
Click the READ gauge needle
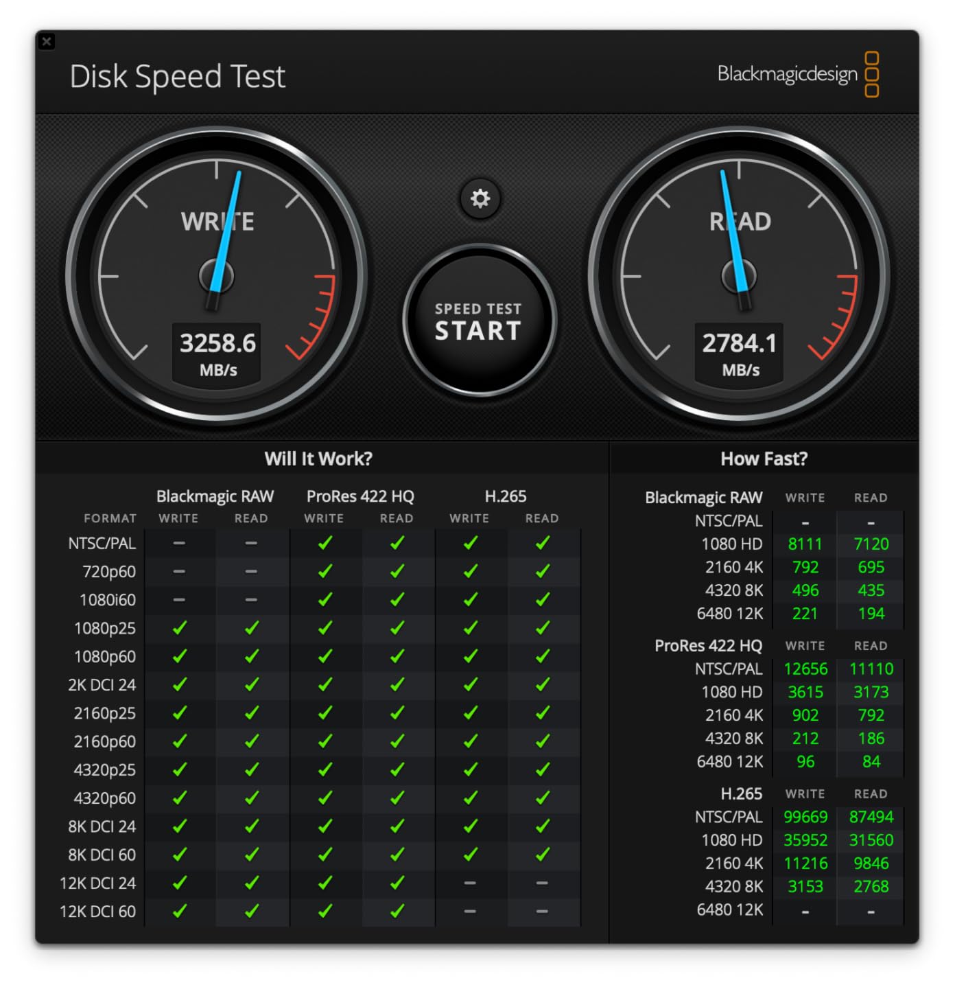click(734, 220)
